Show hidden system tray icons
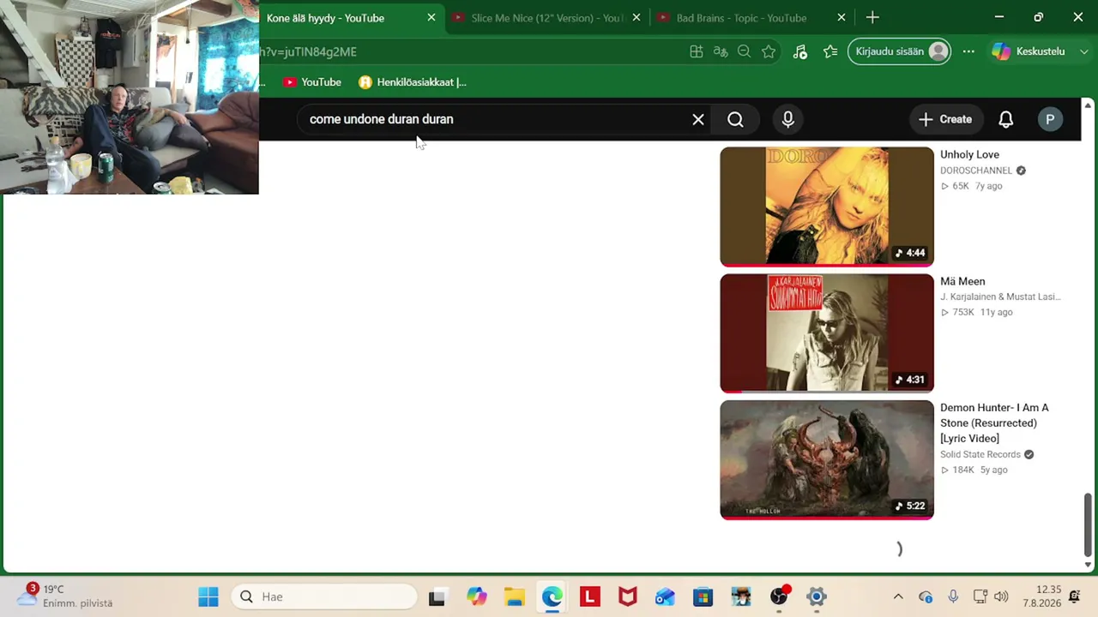This screenshot has height=617, width=1098. click(x=898, y=597)
